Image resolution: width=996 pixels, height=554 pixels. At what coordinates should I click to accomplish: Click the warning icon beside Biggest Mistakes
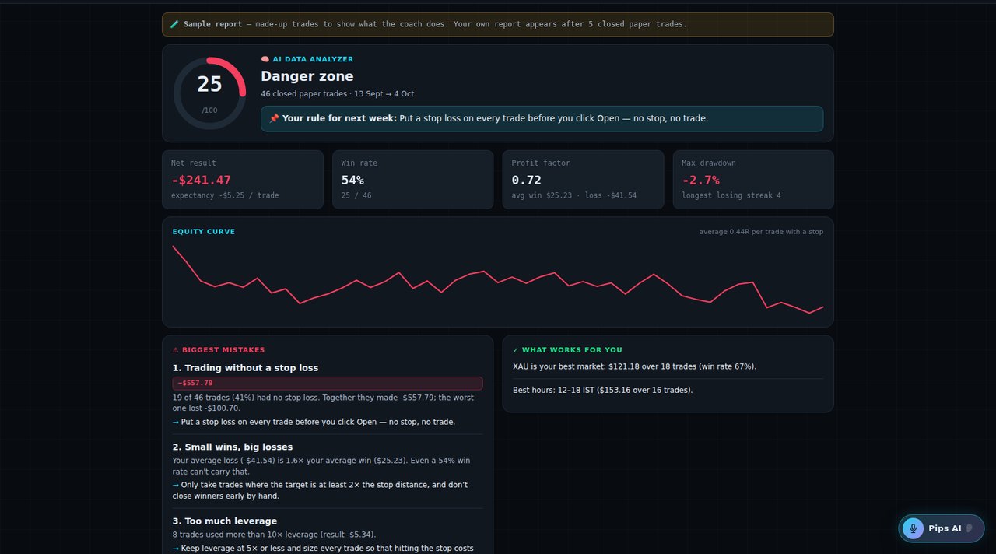click(176, 350)
